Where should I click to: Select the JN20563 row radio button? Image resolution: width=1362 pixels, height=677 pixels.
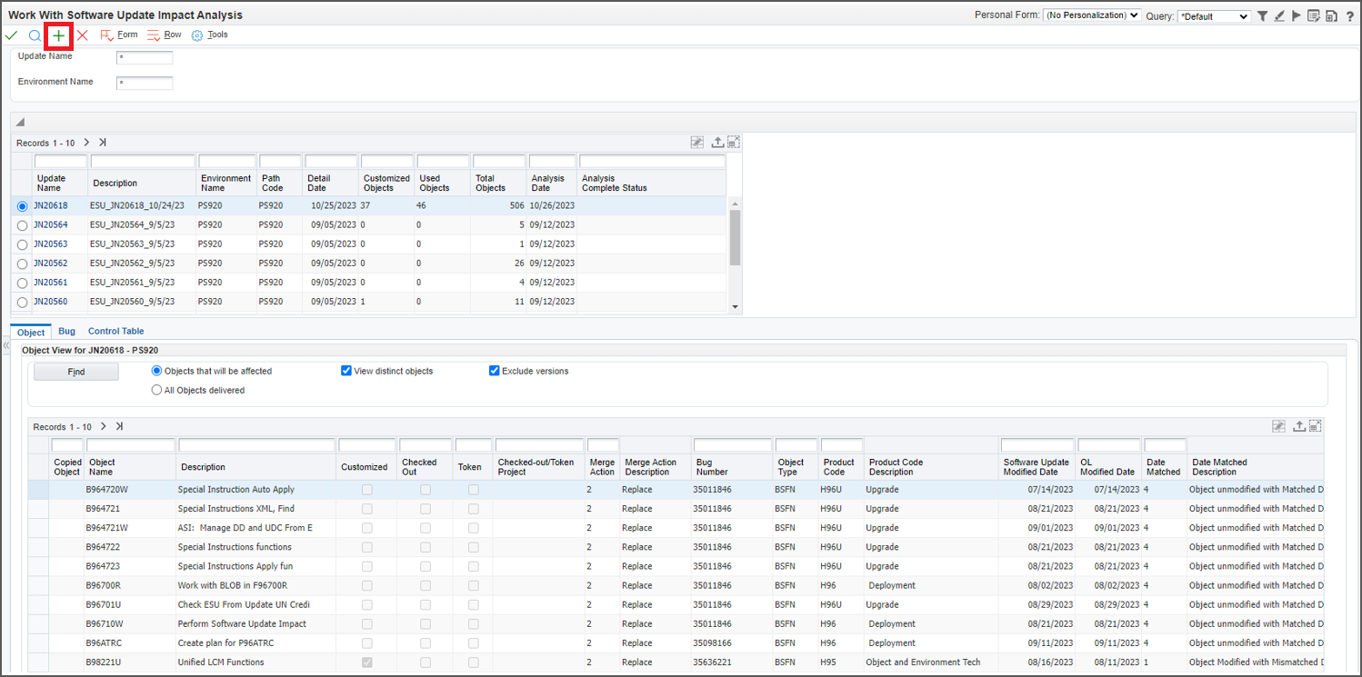(23, 244)
